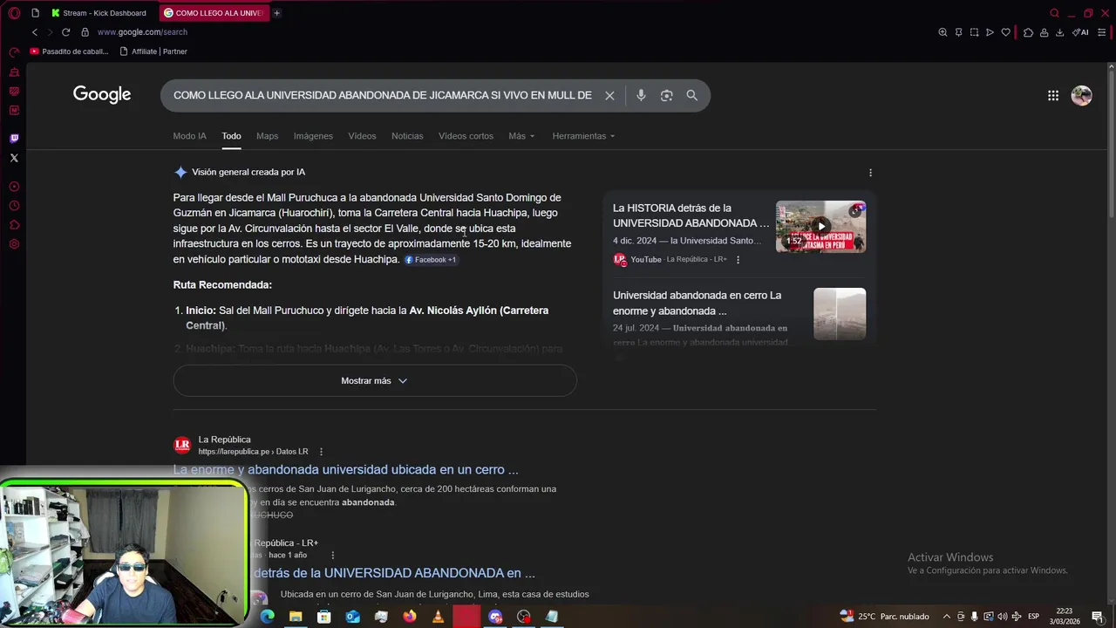Image resolution: width=1116 pixels, height=628 pixels.
Task: Open tab search magnifier in title bar
Action: click(1054, 13)
